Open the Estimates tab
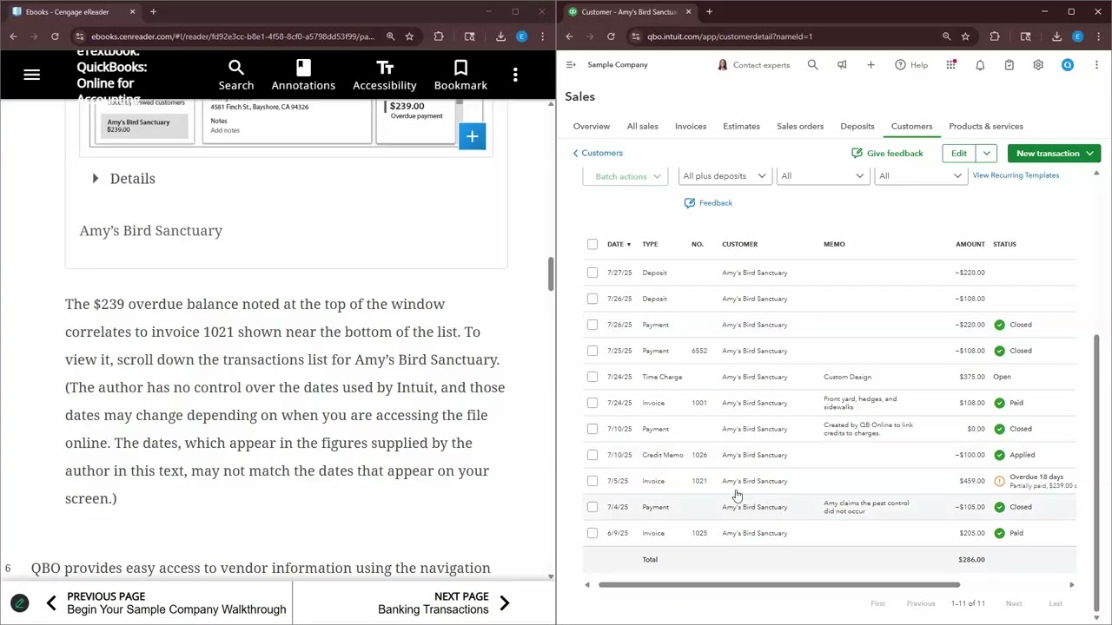 point(741,127)
